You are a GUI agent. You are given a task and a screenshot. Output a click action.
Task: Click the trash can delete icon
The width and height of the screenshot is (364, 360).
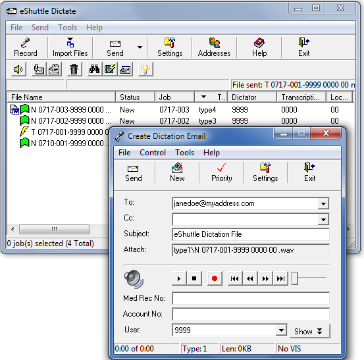74,69
